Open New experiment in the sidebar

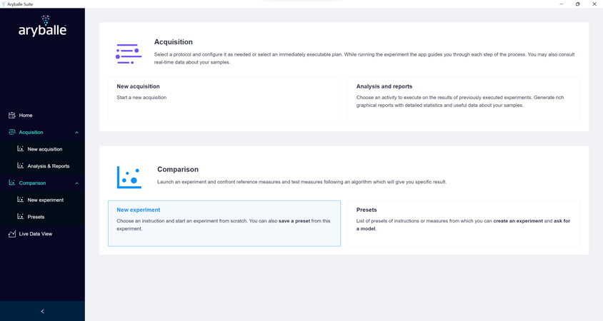pyautogui.click(x=46, y=200)
